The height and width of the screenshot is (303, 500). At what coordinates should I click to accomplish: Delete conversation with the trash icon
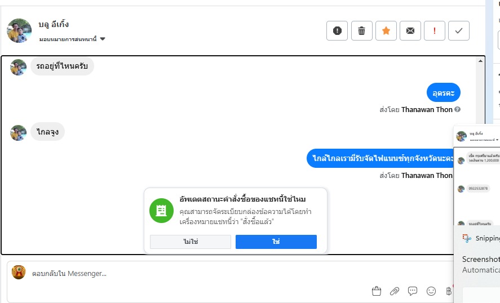361,31
